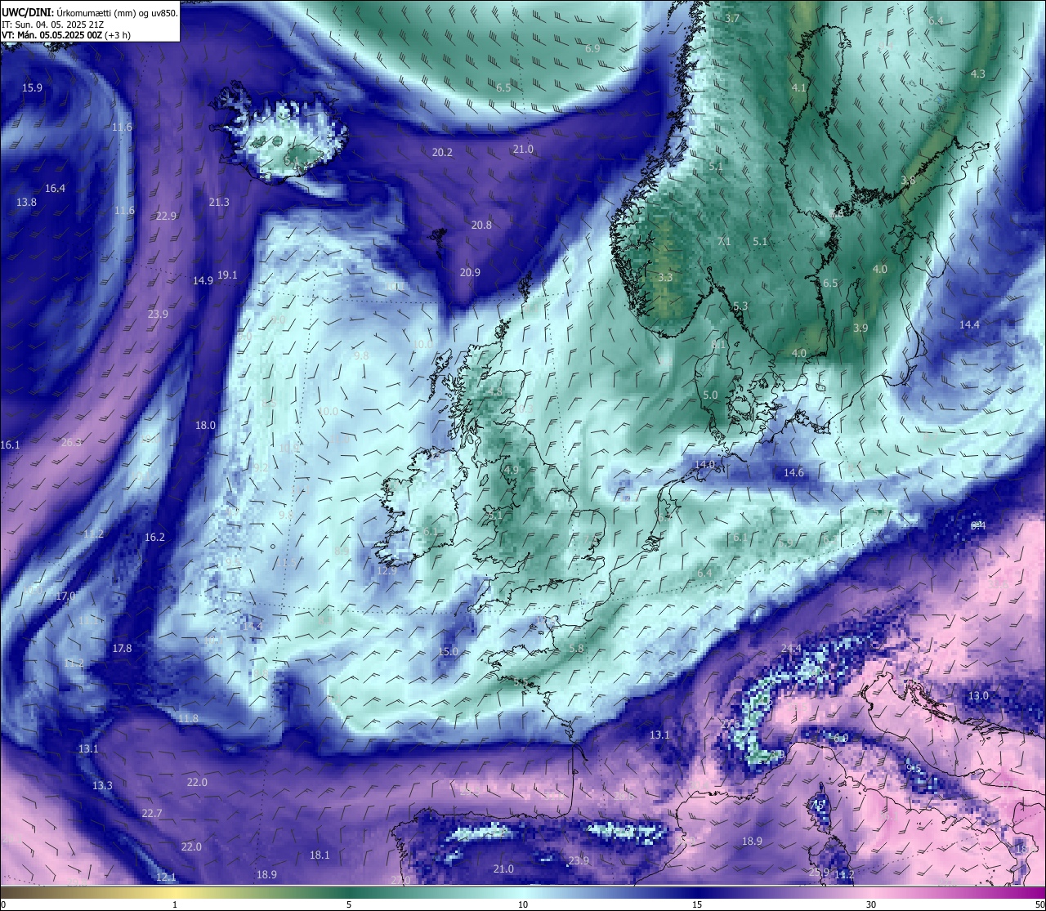This screenshot has width=1046, height=911.
Task: Click the 20.8 value label
Action: pos(481,225)
